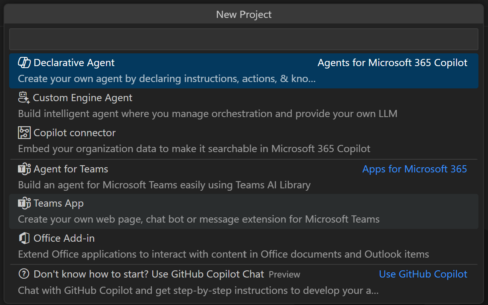Click the Declarative Agent description text
The height and width of the screenshot is (305, 488).
pyautogui.click(x=167, y=79)
